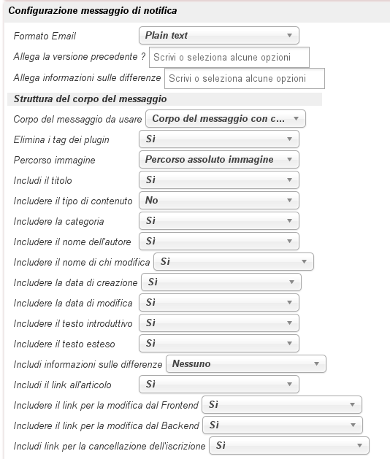390x459 pixels.
Task: Open Includere la data di creazione dropdown
Action: click(221, 282)
